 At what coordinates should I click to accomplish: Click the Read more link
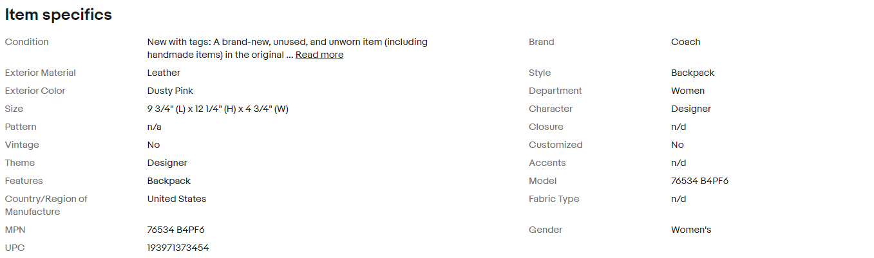click(319, 55)
